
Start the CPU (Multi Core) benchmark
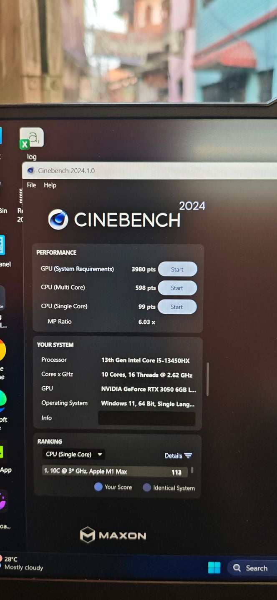[177, 288]
